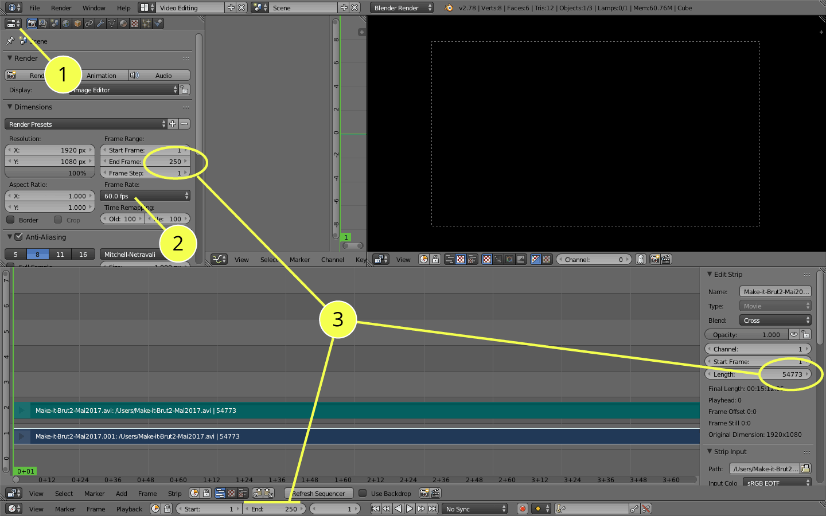The height and width of the screenshot is (516, 826).
Task: Click OpenGL render animation clapper in preview header
Action: point(666,259)
